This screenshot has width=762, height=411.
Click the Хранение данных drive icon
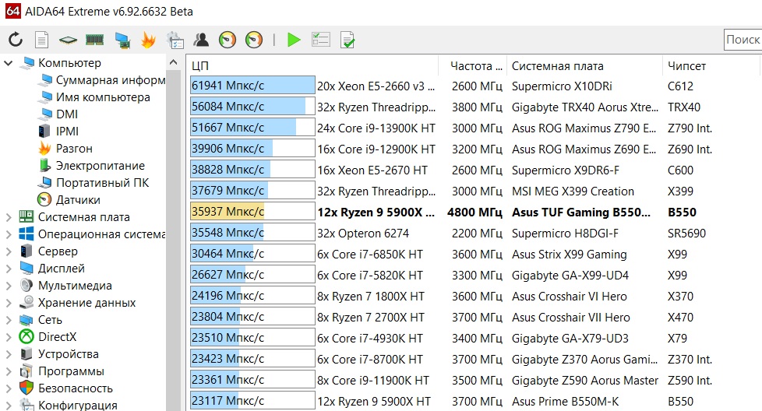[x=26, y=303]
